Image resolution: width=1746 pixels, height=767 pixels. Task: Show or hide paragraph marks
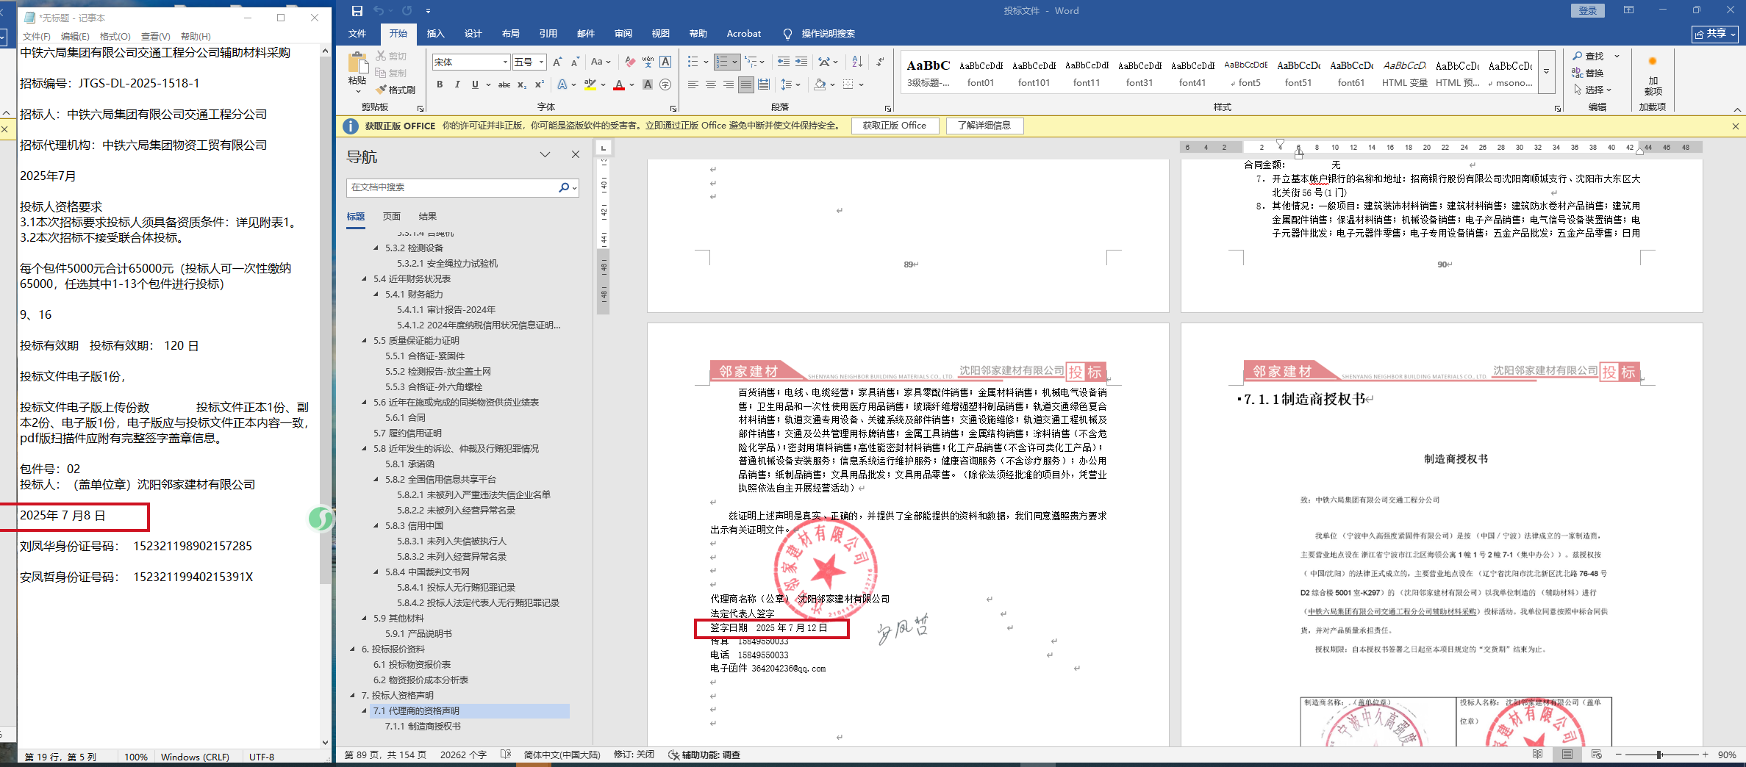(x=881, y=62)
